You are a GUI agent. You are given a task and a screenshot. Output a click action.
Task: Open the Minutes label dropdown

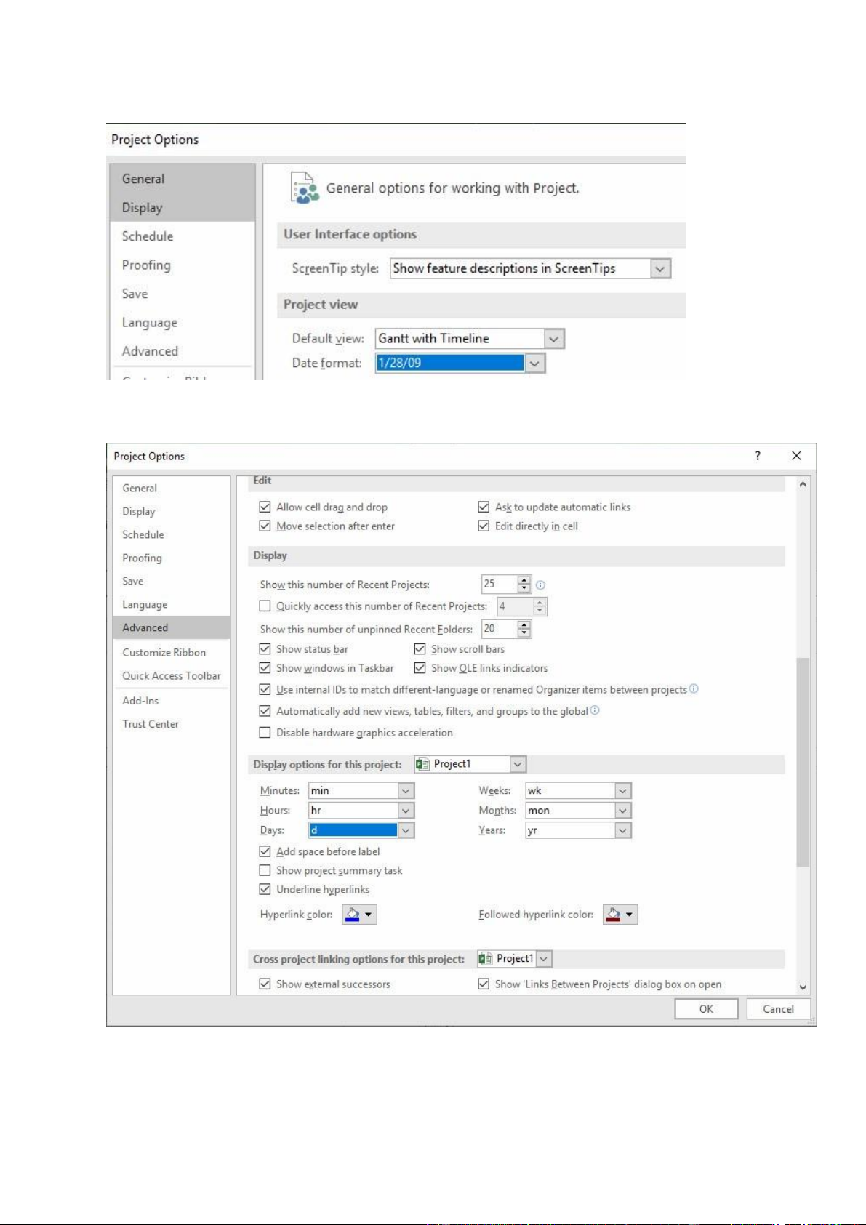click(x=406, y=790)
